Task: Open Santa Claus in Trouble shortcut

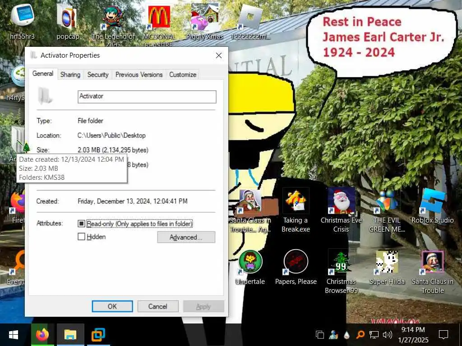Action: click(432, 272)
